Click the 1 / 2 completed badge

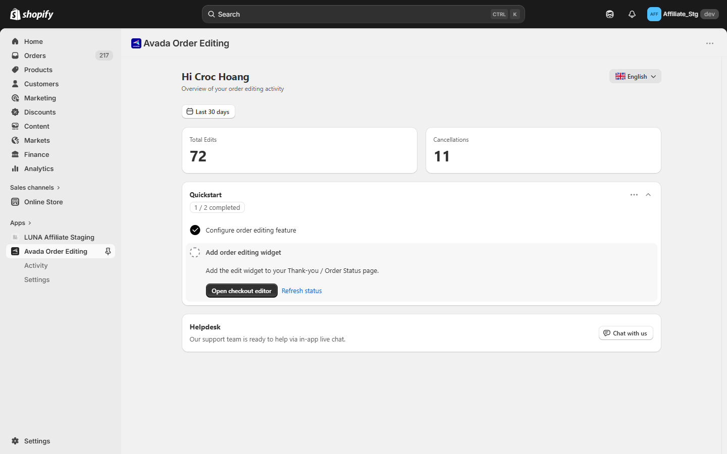217,207
